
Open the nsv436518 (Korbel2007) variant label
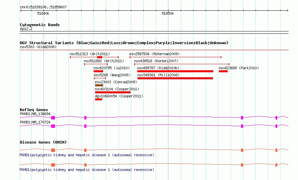[x=156, y=61]
